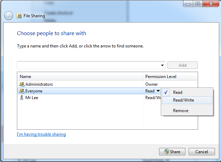This screenshot has width=221, height=162.
Task: Expand the find-someone name dropdown arrow
Action: click(x=162, y=65)
